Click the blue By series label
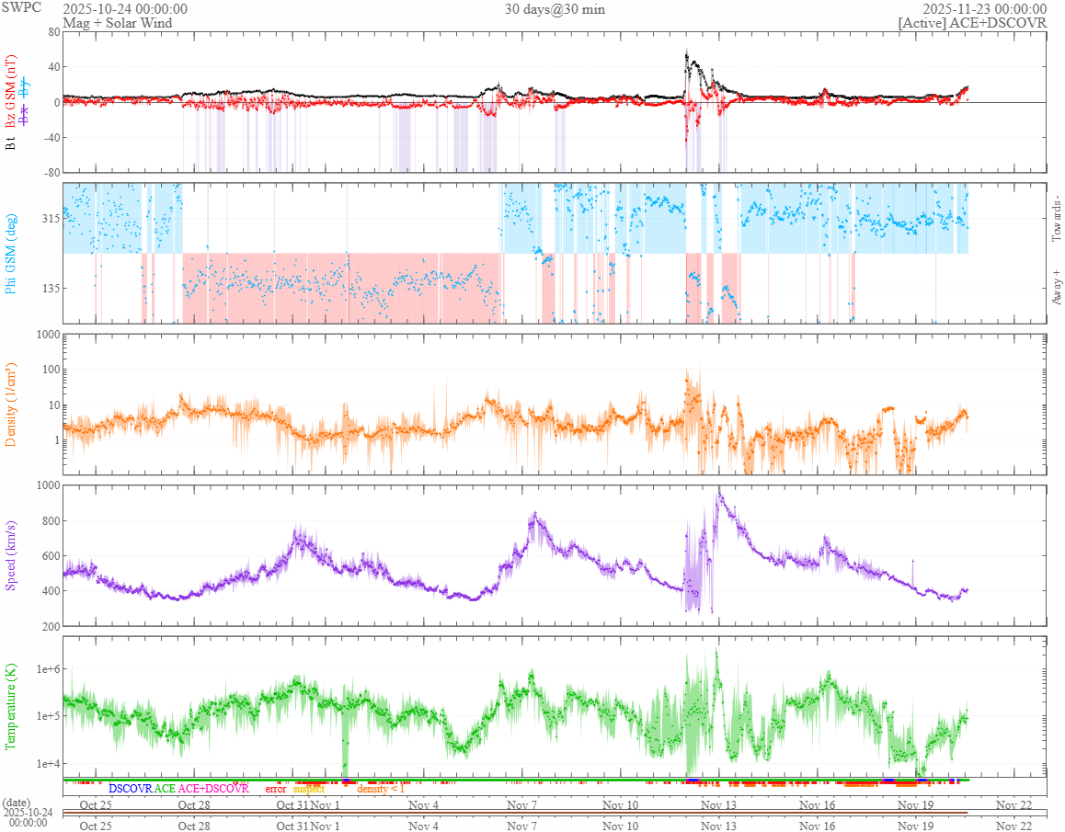Screen dimensions: 1065x832 tap(25, 88)
